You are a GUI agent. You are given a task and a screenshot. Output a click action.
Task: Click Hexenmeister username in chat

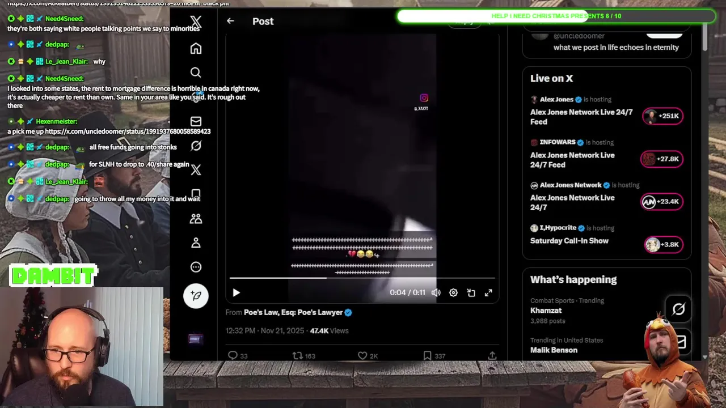[56, 121]
